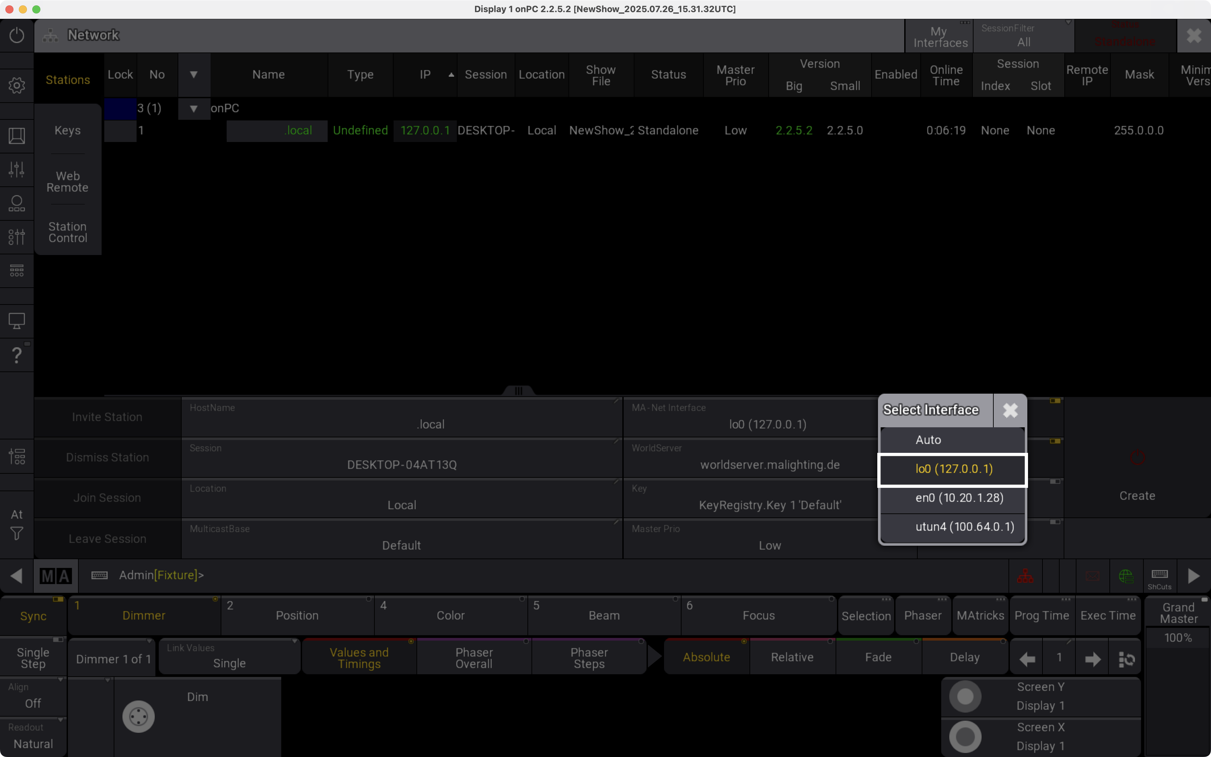The image size is (1211, 757).
Task: Switch values to Relative mode
Action: coord(792,657)
